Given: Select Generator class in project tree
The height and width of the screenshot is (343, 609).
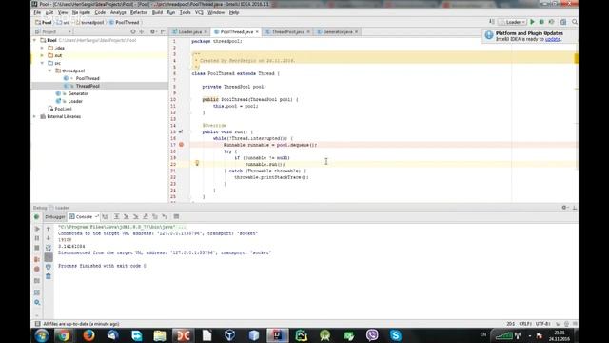Looking at the screenshot, I should [x=78, y=93].
